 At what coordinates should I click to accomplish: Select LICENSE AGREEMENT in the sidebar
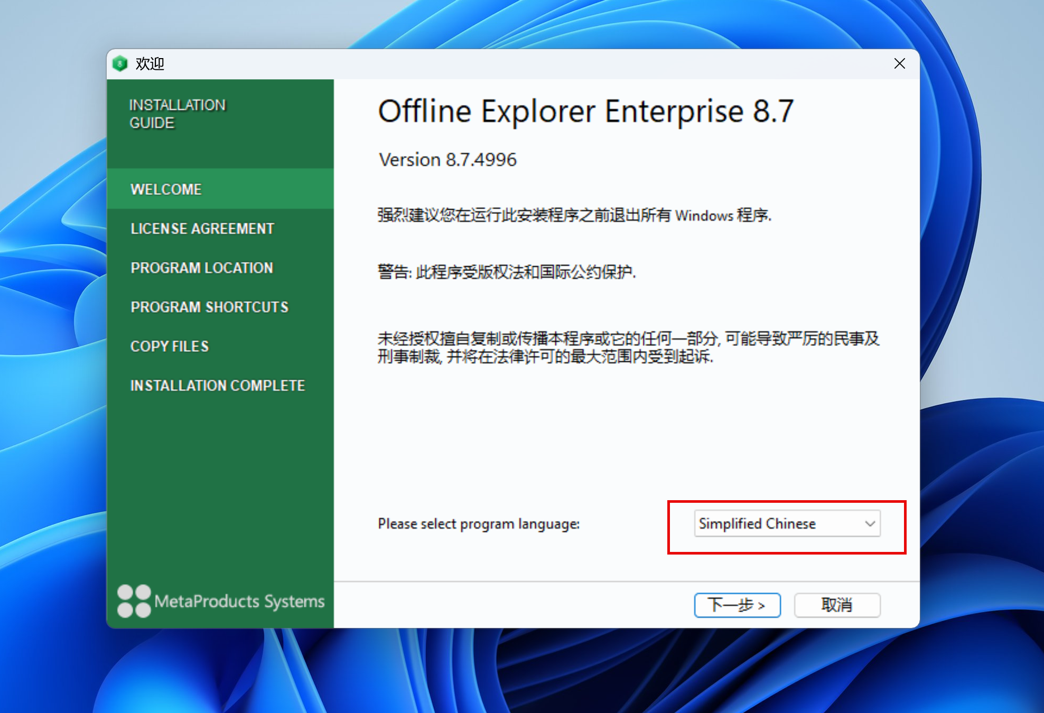pos(202,229)
